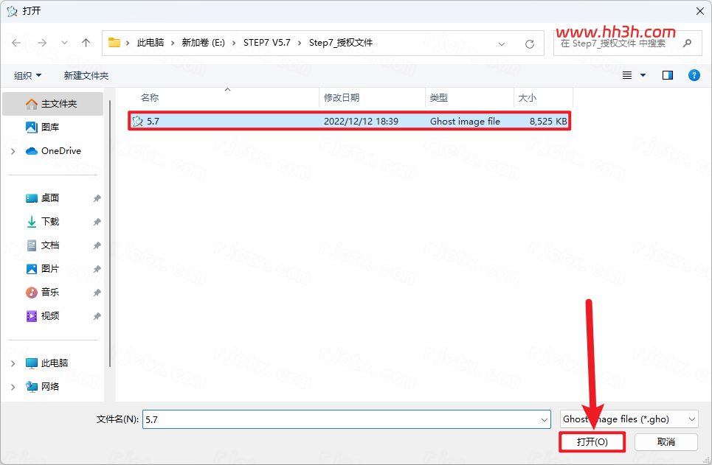Click the 5.7 file's ghost icon

(137, 121)
